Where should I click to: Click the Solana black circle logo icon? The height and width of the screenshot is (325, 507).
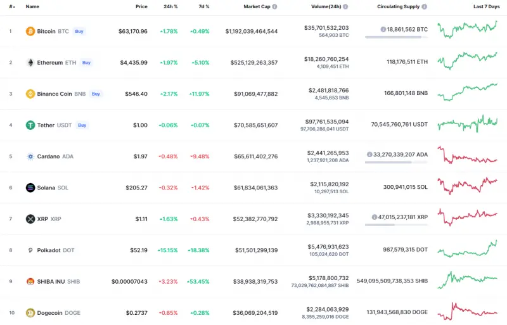pyautogui.click(x=30, y=188)
